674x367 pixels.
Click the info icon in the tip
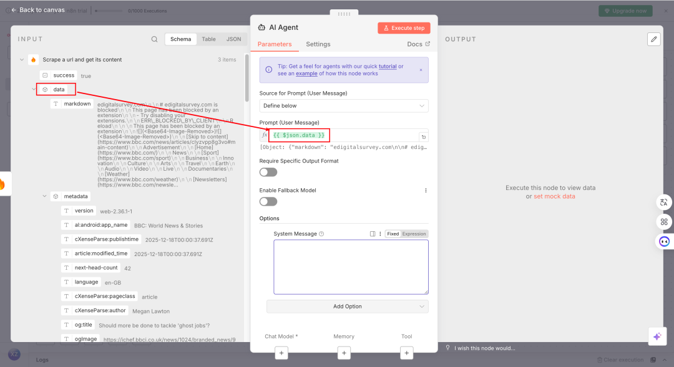(x=268, y=70)
